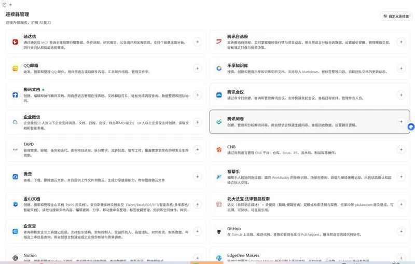415x264 pixels.
Task: Click the GitHub octocat icon
Action: point(219,231)
